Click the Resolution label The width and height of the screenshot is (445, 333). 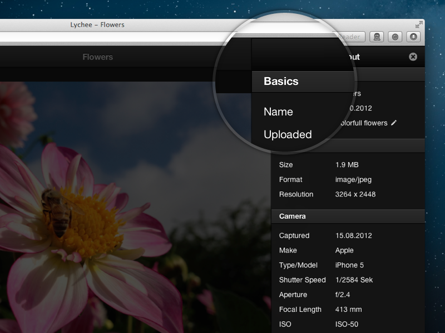point(296,194)
